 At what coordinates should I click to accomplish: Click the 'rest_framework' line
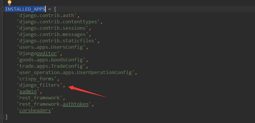(x=40, y=98)
